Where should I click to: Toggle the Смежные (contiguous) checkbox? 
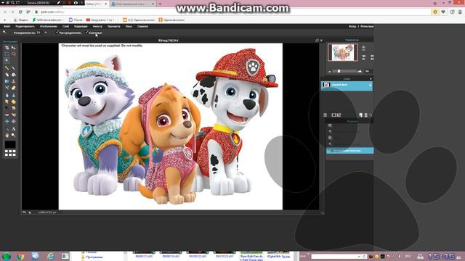coord(87,33)
